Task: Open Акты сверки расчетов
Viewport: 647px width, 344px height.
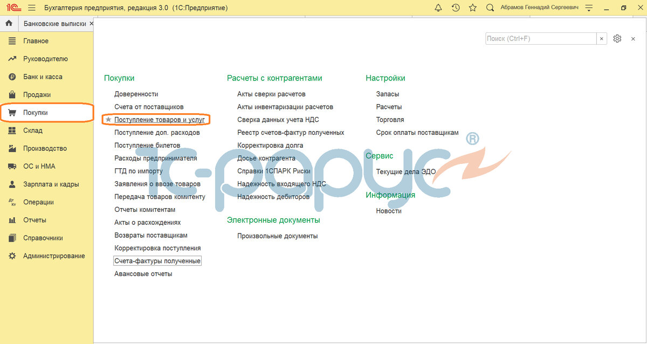Action: tap(271, 94)
